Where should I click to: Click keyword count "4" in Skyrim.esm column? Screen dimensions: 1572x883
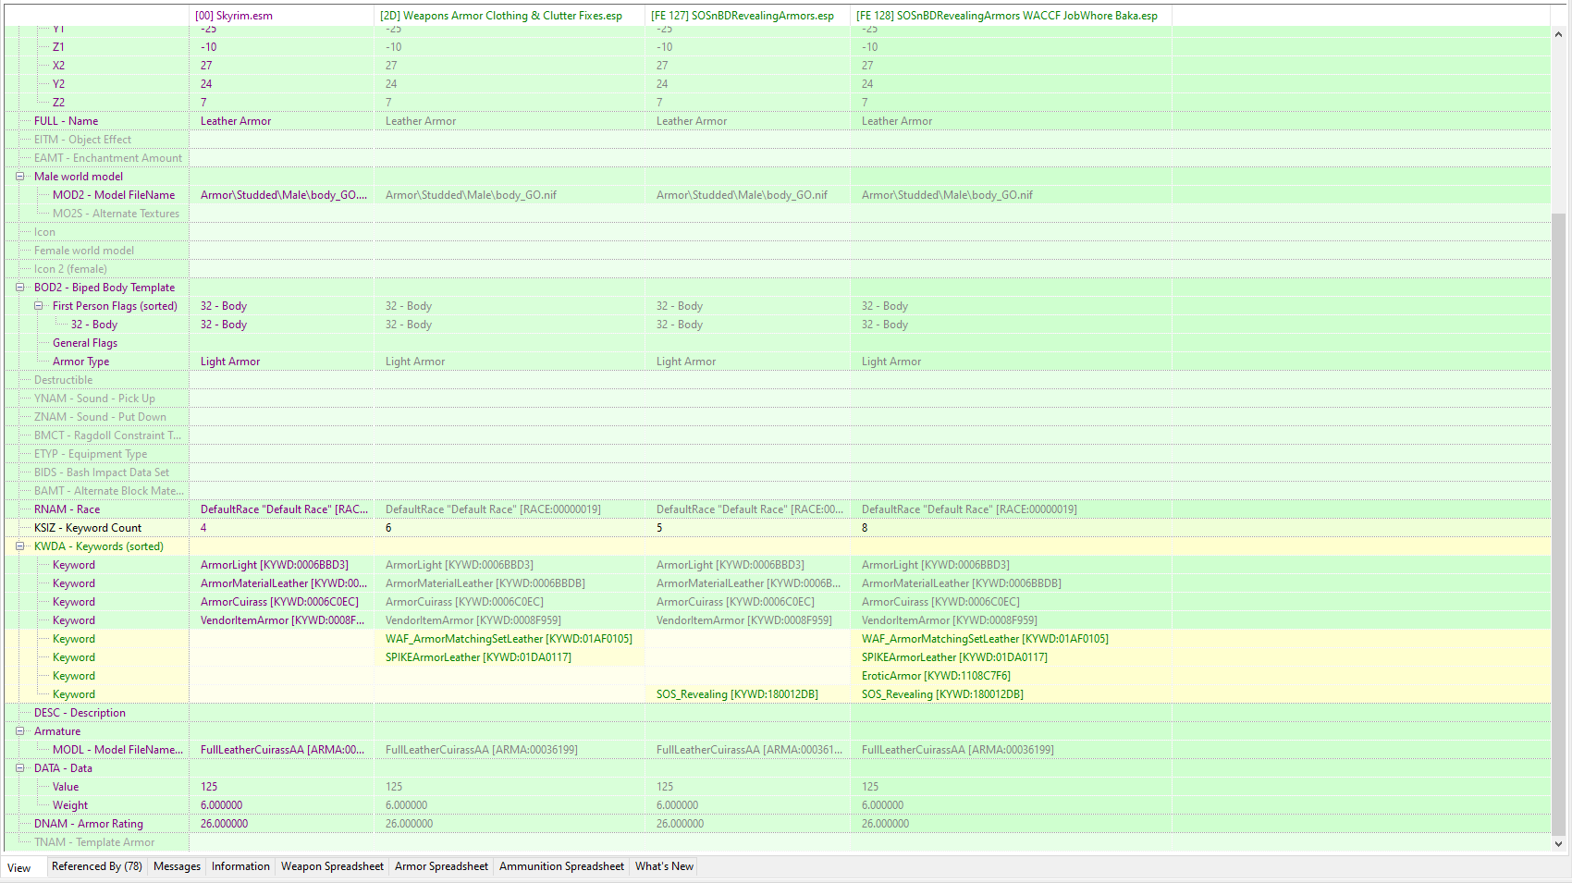coord(282,528)
